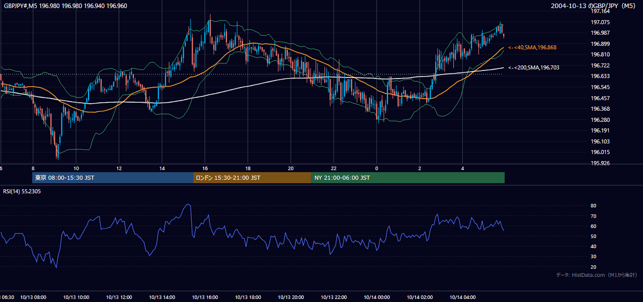
Task: Click hour label 22 under the price chart
Action: coord(334,169)
